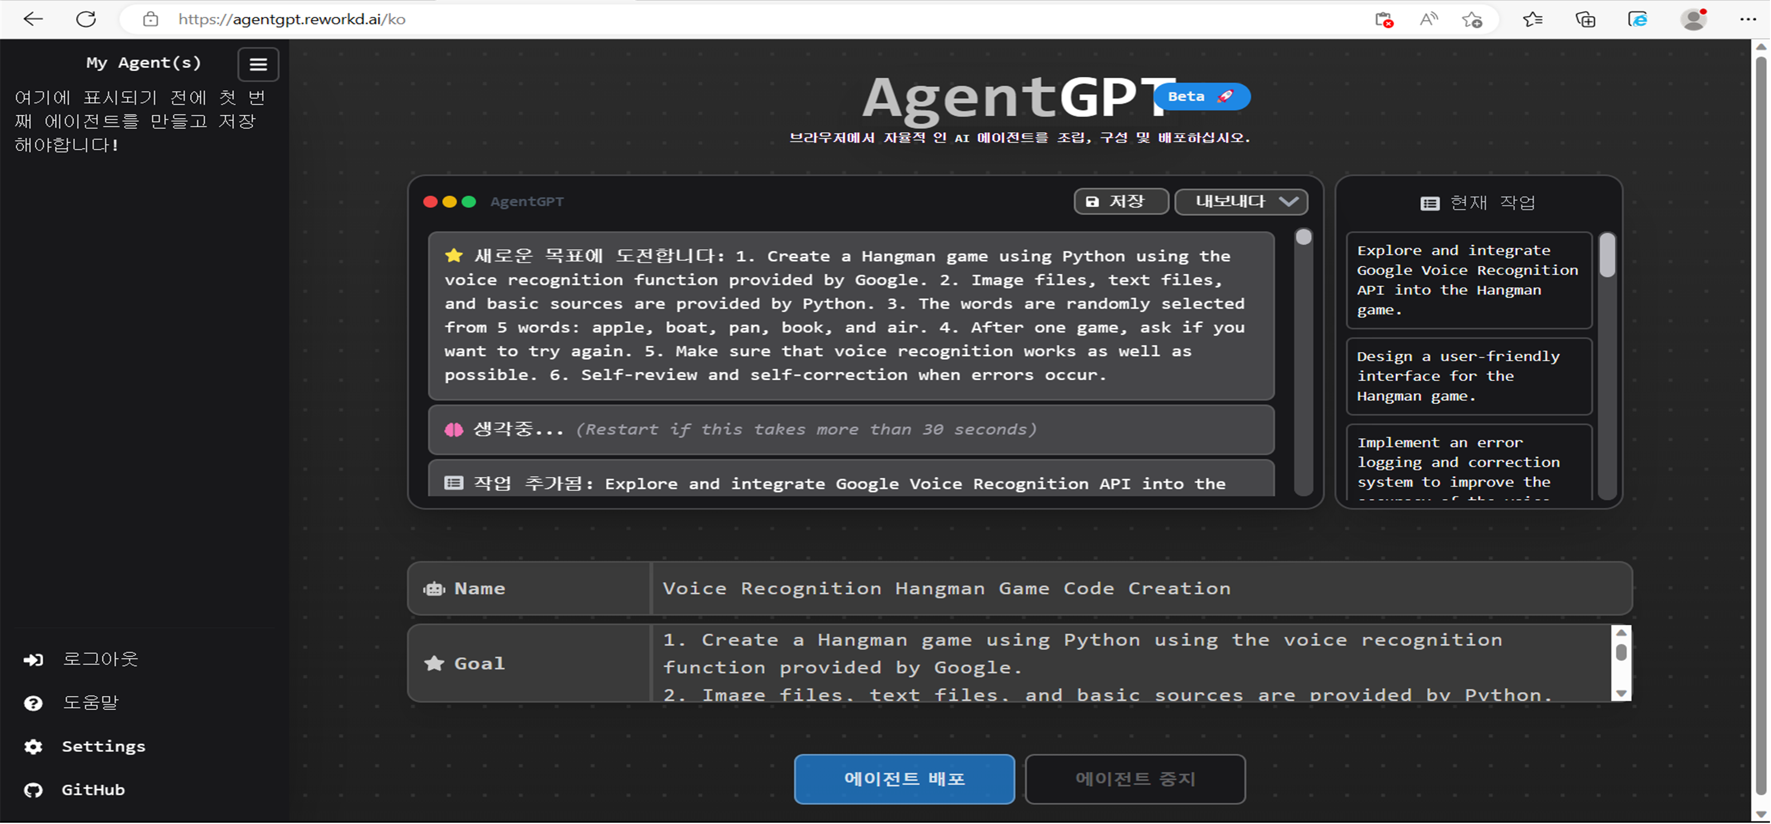Click the red window dot in AgentGPT panel
1771x824 pixels.
[x=430, y=201]
